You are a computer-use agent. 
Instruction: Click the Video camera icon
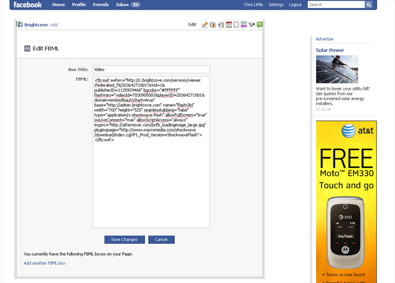[252, 25]
